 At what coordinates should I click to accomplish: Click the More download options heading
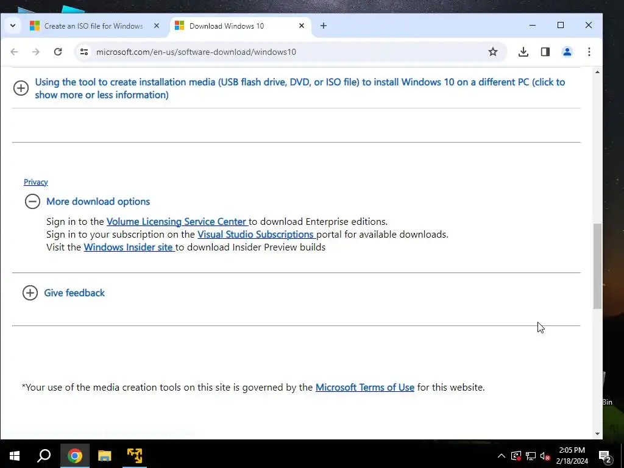coord(98,201)
